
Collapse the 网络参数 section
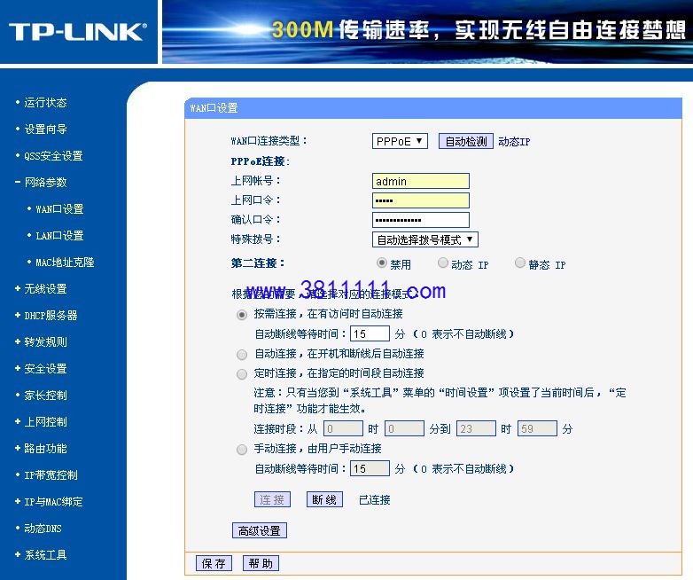click(45, 183)
